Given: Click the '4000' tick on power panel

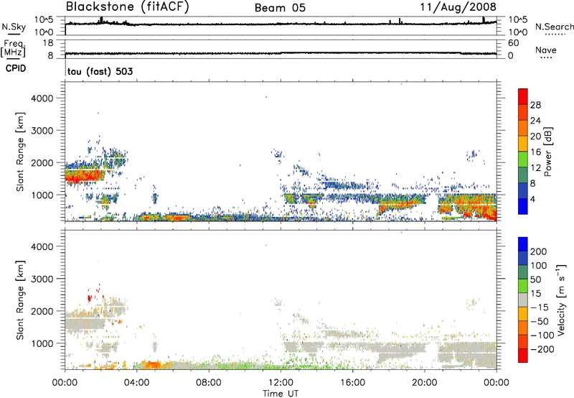Looking at the screenshot, I should click(42, 98).
